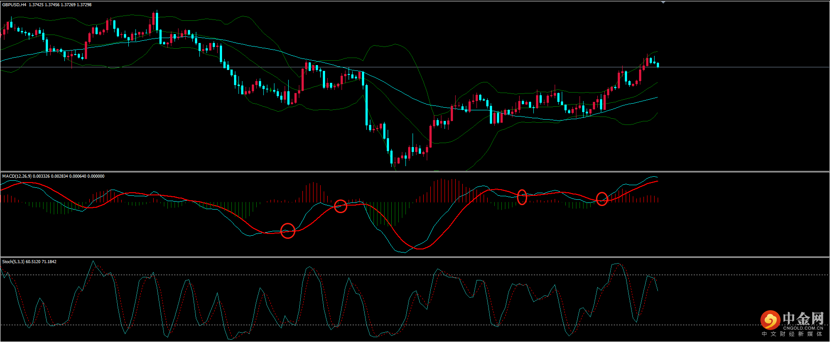
Task: Click the orange swirl CNGOLD logo icon
Action: pyautogui.click(x=770, y=320)
